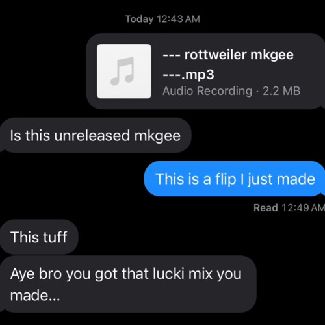Tap the Read 12:49 AM receipt

(289, 207)
